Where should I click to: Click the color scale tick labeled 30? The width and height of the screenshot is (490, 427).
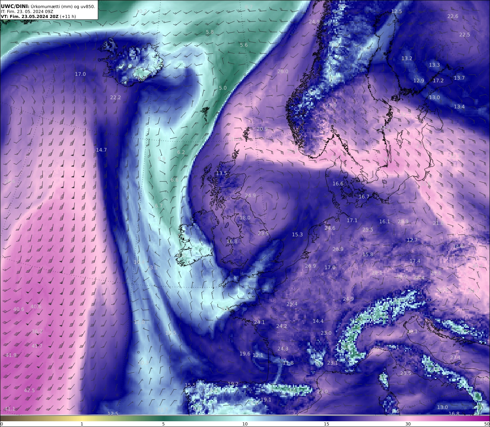pos(408,424)
